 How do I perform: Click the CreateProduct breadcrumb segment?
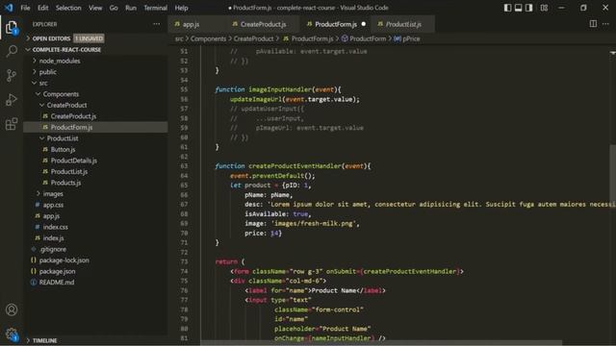pos(253,38)
